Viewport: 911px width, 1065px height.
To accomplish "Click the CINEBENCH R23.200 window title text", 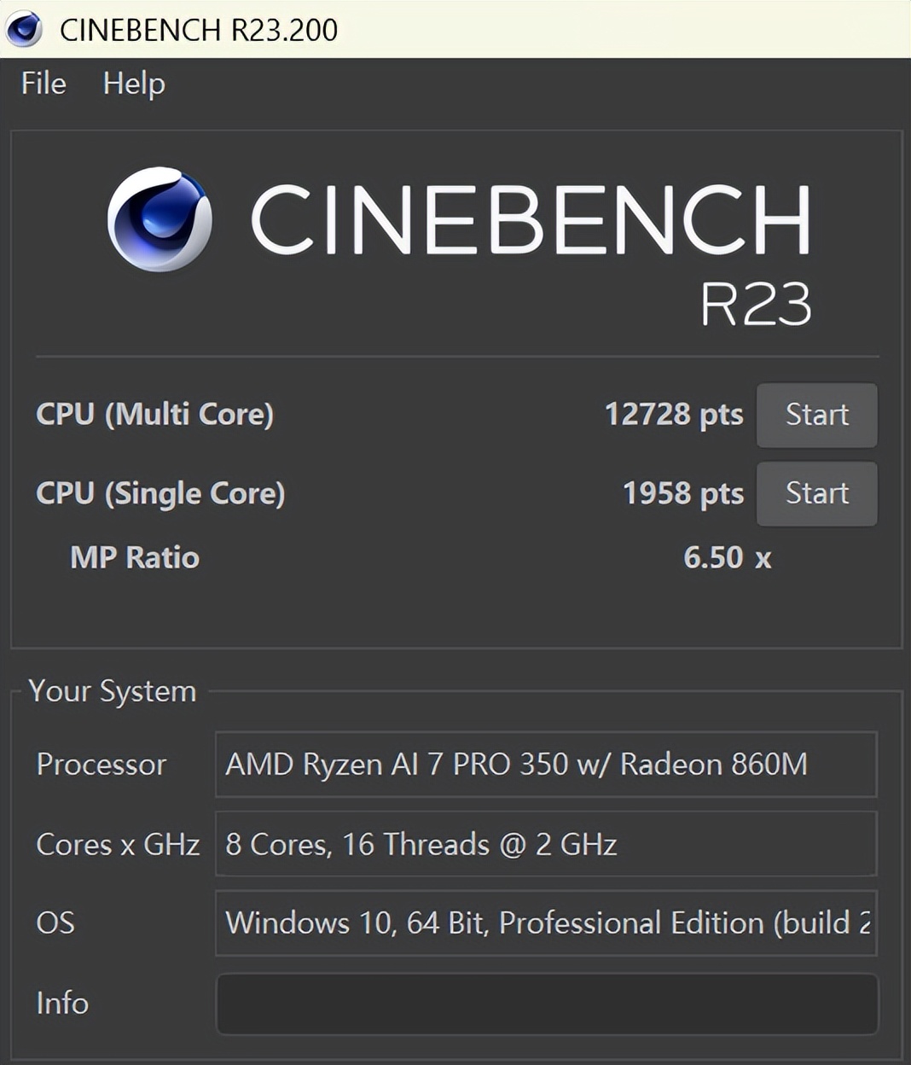I will (199, 30).
